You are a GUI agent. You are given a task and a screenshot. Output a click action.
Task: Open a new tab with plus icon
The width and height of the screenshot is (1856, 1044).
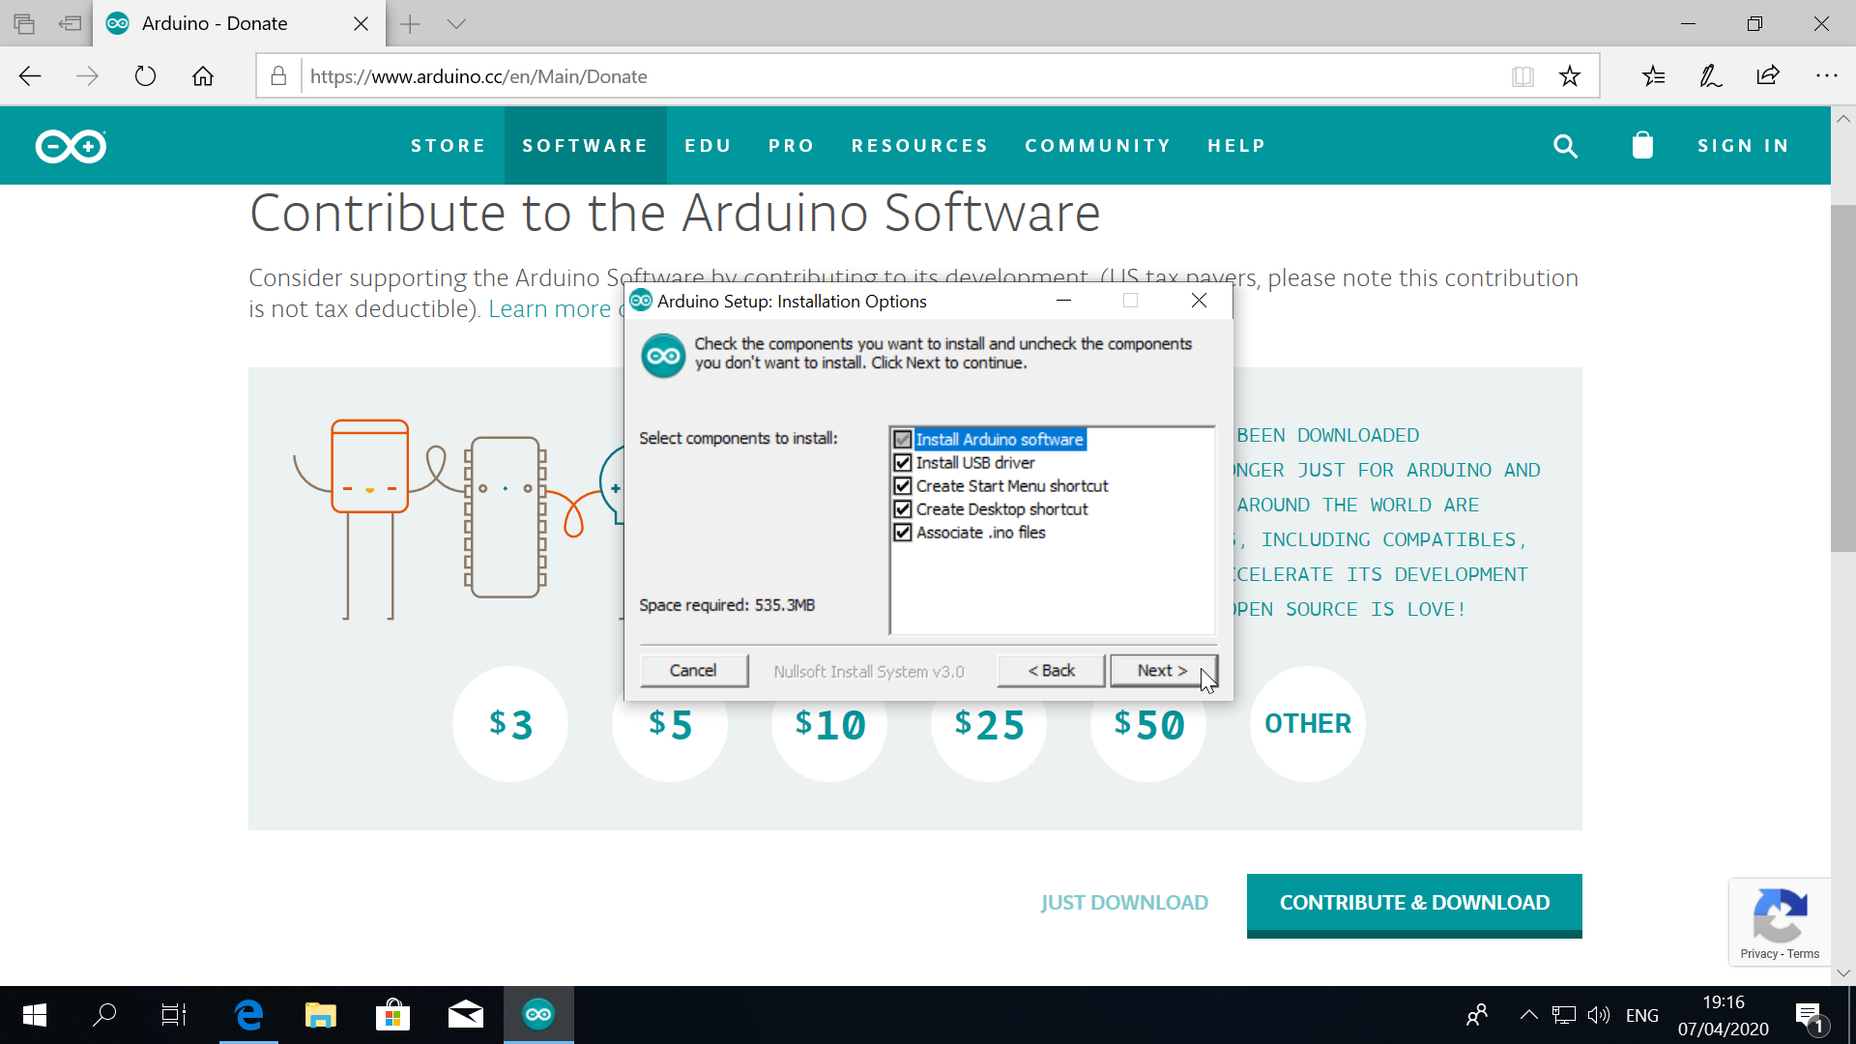pos(410,24)
